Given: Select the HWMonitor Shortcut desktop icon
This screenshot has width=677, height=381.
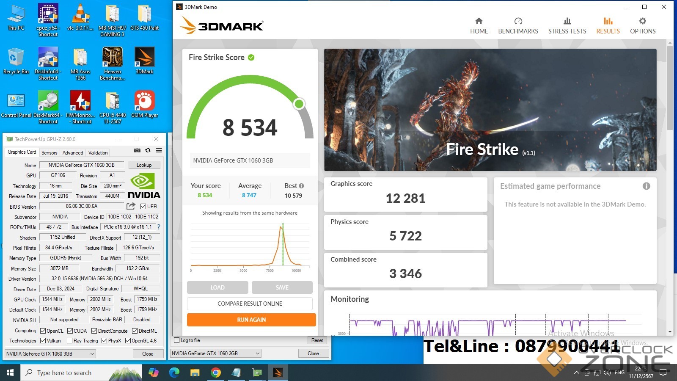Looking at the screenshot, I should [80, 107].
